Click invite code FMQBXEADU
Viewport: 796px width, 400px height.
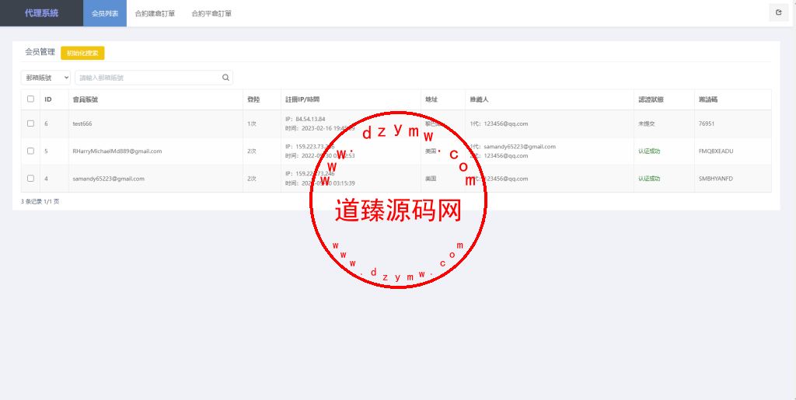pos(716,151)
